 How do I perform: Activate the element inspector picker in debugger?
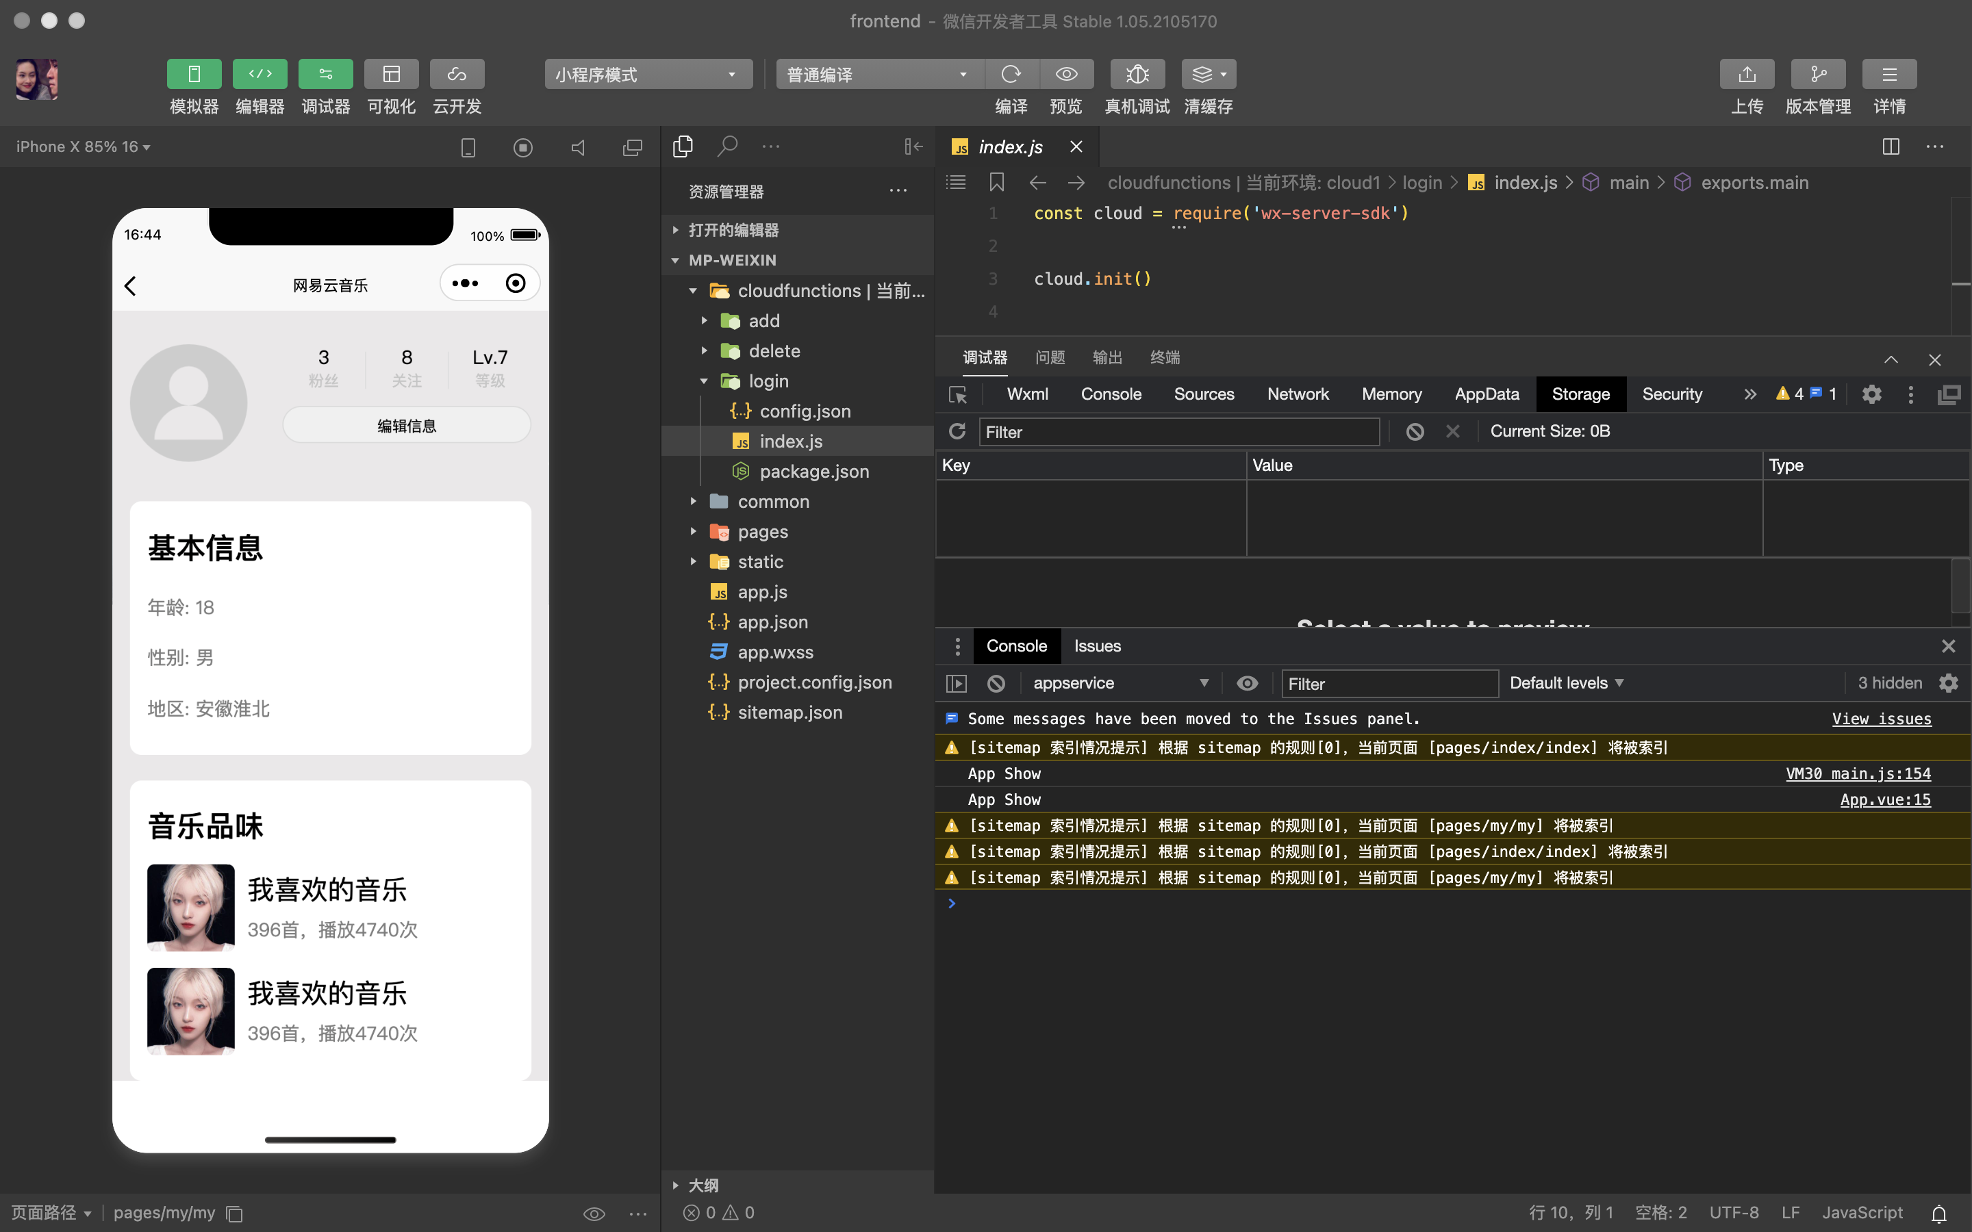click(959, 394)
